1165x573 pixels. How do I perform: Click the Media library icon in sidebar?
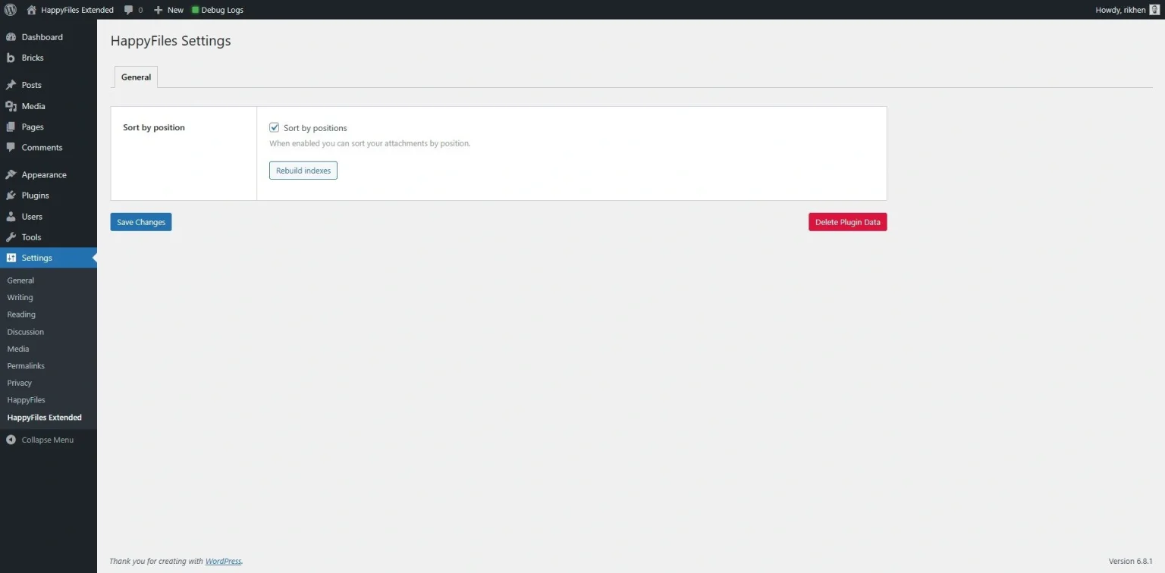point(11,106)
